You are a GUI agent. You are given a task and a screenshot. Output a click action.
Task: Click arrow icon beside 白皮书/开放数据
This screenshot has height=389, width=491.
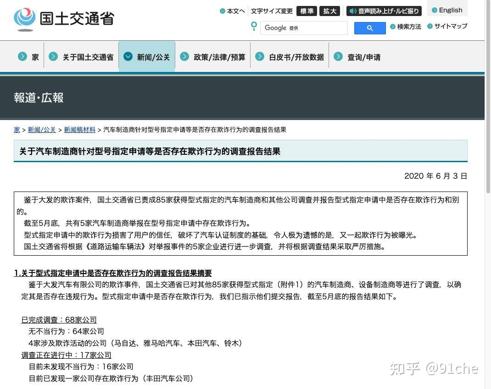click(260, 56)
